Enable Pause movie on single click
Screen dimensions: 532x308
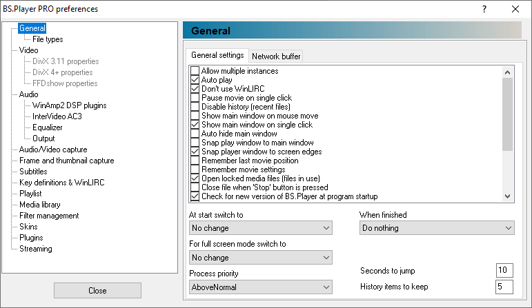(x=195, y=98)
